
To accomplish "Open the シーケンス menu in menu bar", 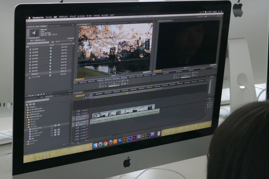I will pos(81,16).
